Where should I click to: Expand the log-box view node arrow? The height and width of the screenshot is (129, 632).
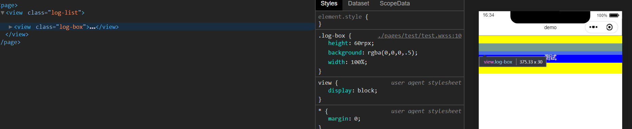tap(11, 27)
